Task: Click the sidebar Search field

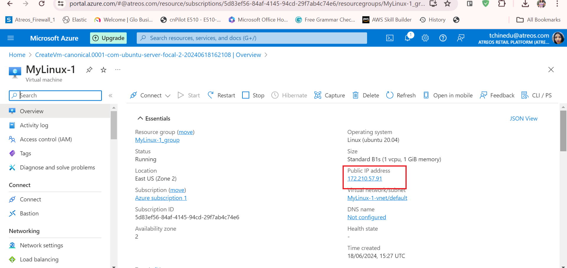Action: pos(55,96)
